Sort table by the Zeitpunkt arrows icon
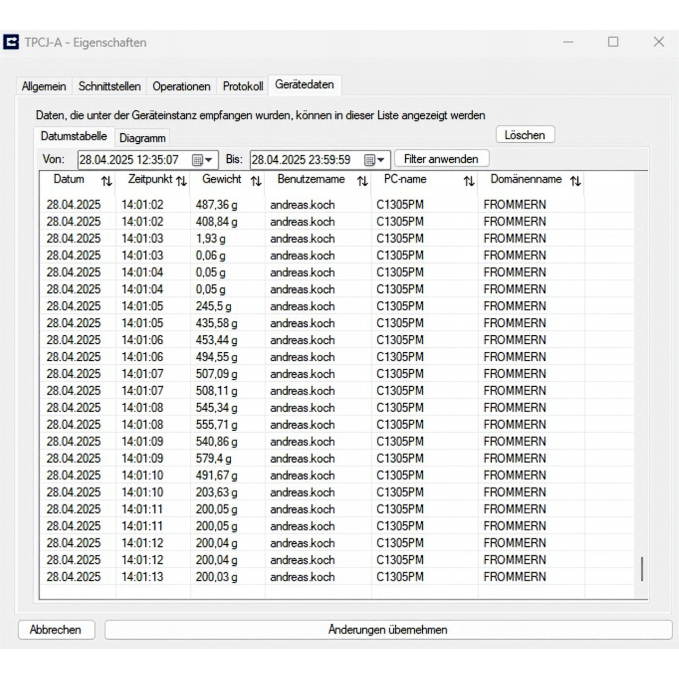 pos(181,181)
